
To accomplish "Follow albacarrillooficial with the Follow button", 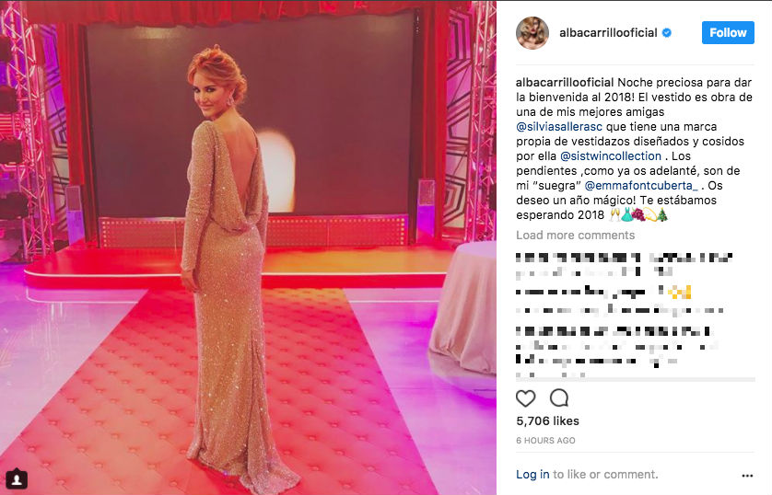I will pos(728,32).
